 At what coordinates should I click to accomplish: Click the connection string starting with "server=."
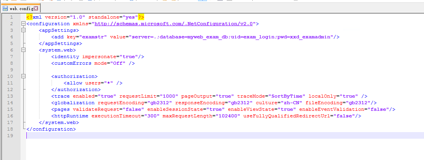pyautogui.click(x=231, y=37)
